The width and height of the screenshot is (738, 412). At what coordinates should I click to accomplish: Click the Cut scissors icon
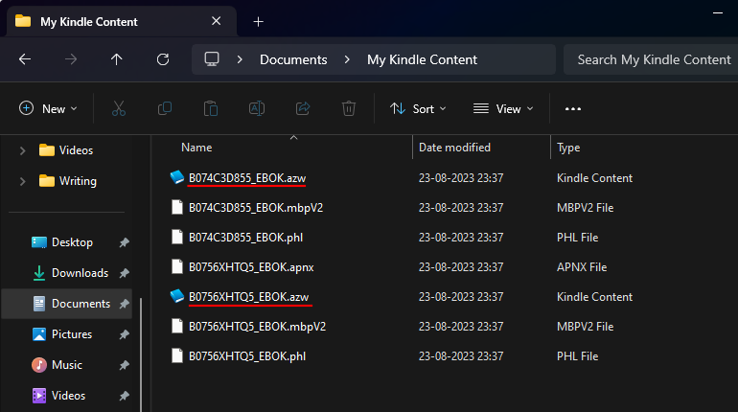point(119,109)
